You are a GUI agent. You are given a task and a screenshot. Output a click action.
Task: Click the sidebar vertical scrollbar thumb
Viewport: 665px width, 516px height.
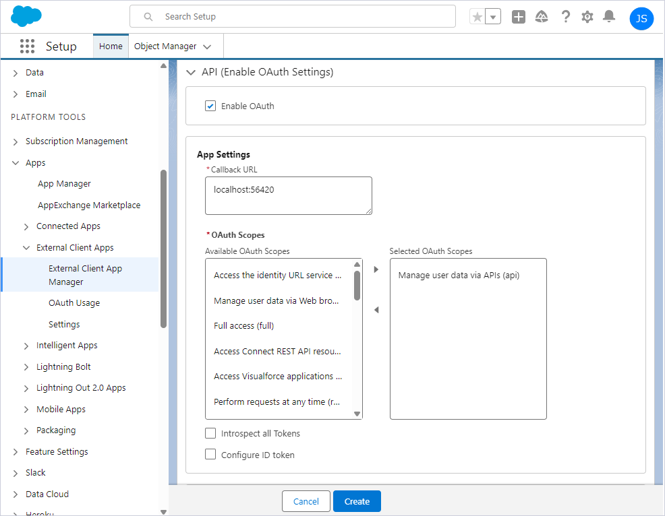tap(163, 249)
